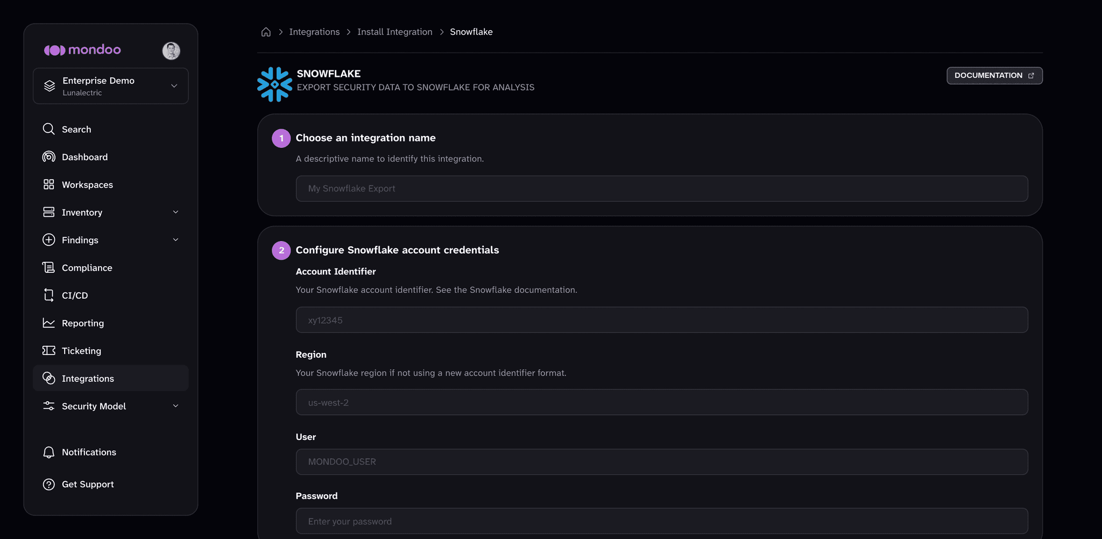Screen dimensions: 1102x539
Task: Click the Snowflake logo icon
Action: click(x=274, y=84)
